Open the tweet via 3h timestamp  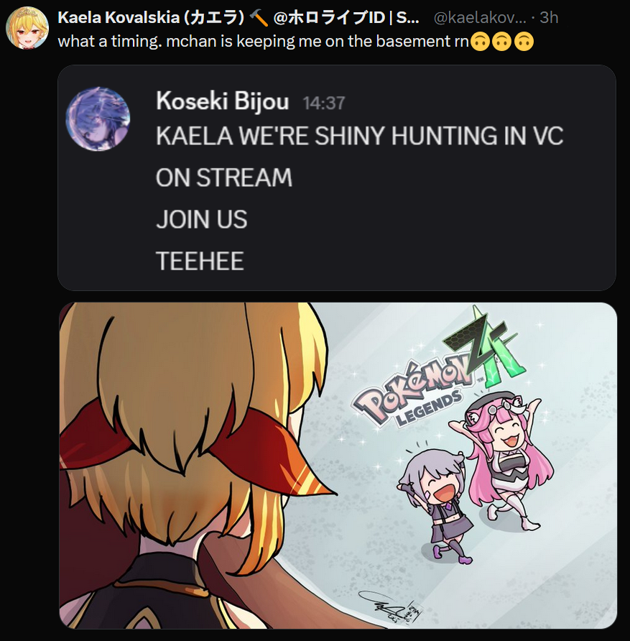(x=549, y=17)
